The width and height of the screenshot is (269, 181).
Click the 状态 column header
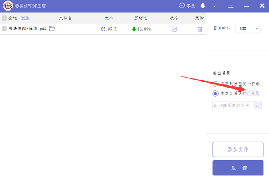tap(174, 18)
